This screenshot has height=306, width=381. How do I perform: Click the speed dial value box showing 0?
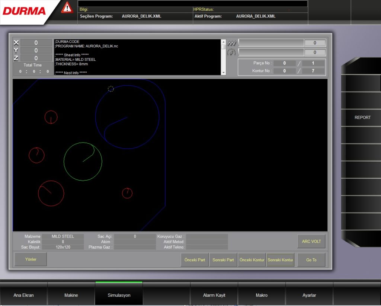click(x=315, y=52)
